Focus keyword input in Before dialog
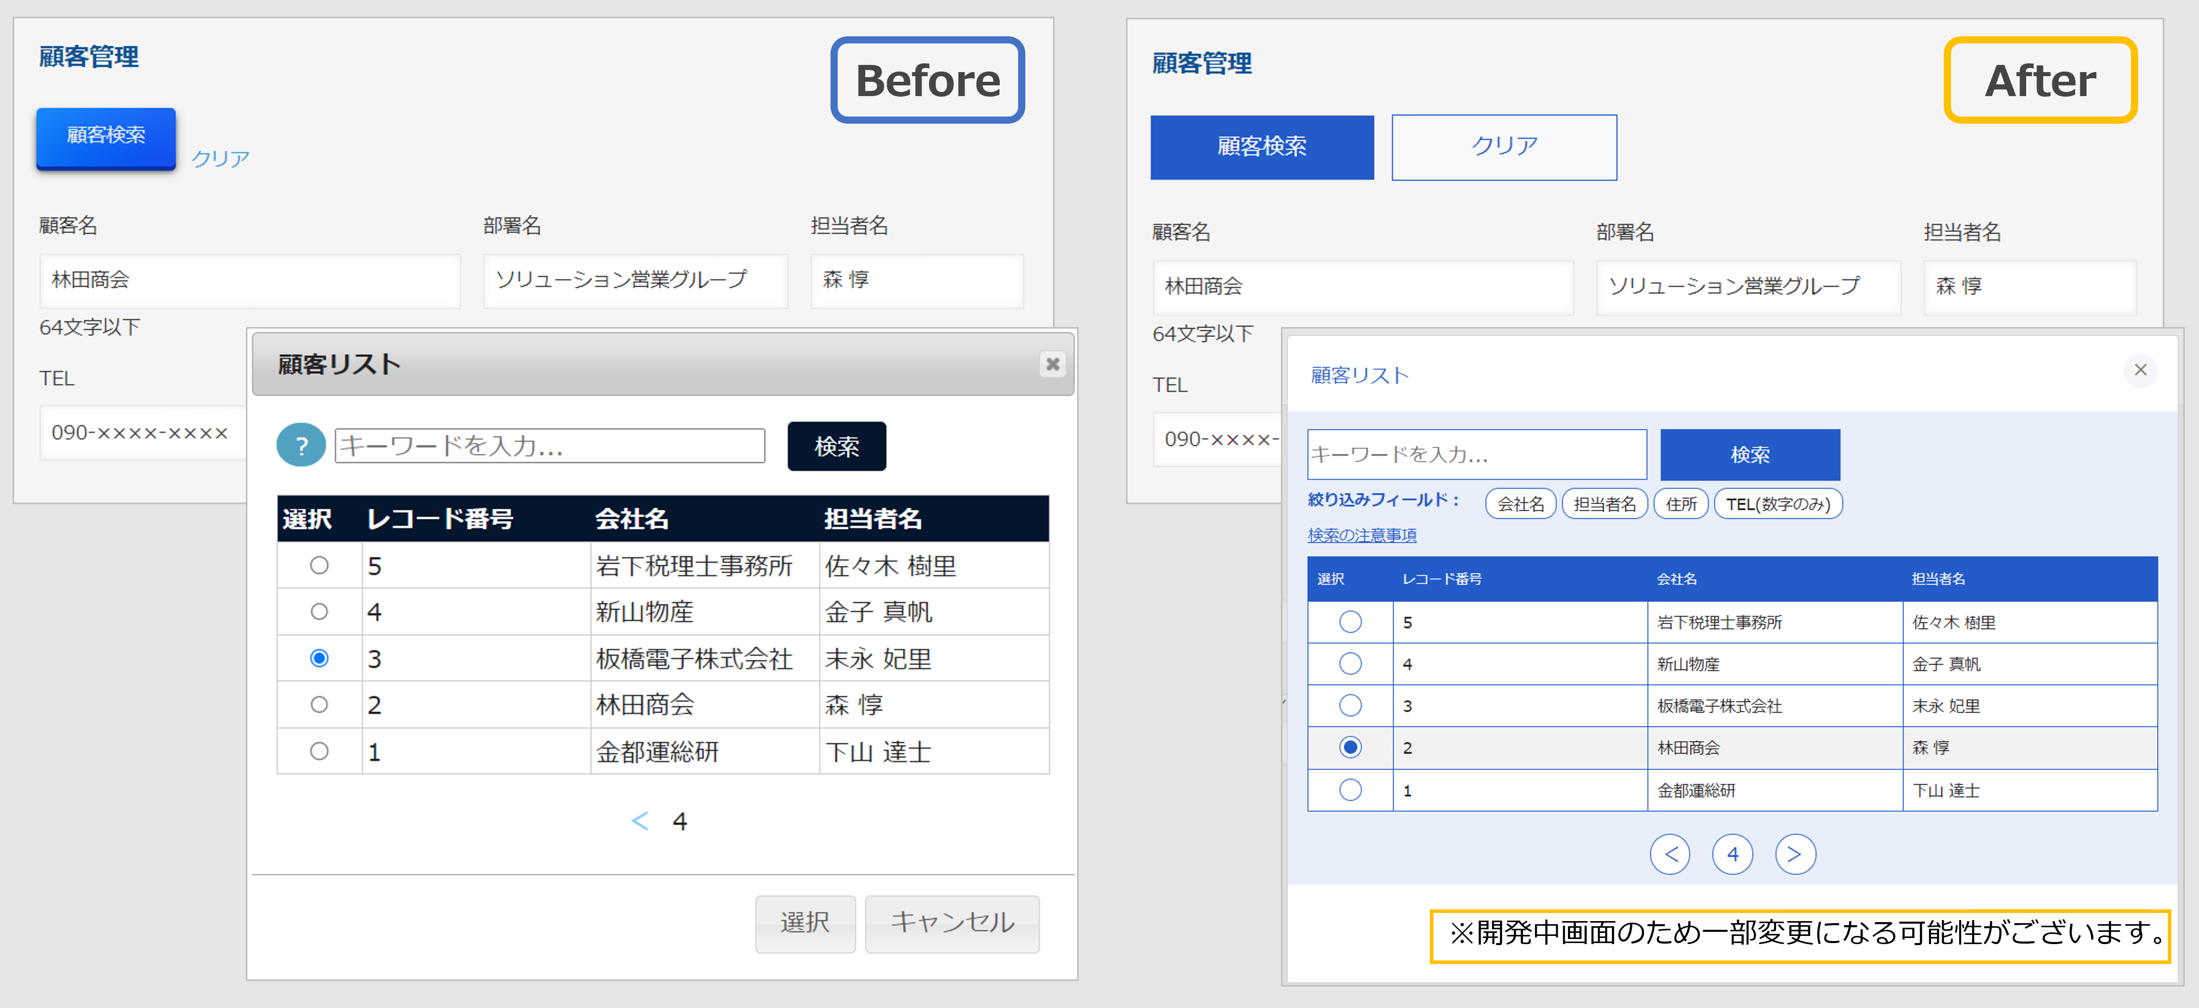The image size is (2199, 1008). coord(550,446)
